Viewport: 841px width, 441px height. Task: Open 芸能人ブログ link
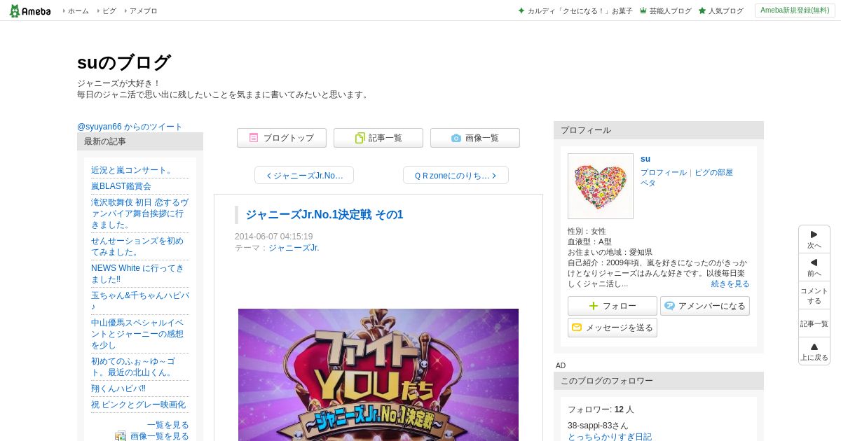[670, 10]
